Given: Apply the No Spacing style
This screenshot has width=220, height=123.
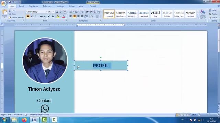Looking at the screenshot, I should pyautogui.click(x=121, y=14).
